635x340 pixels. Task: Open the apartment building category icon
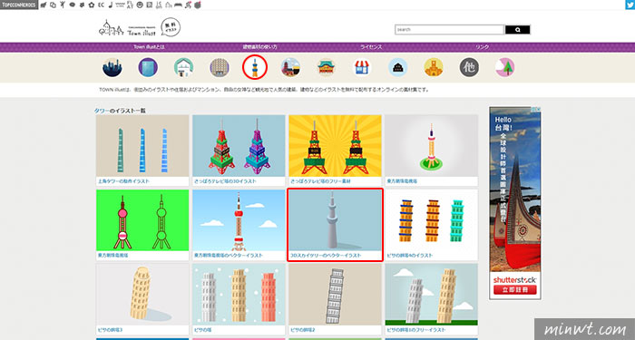220,67
